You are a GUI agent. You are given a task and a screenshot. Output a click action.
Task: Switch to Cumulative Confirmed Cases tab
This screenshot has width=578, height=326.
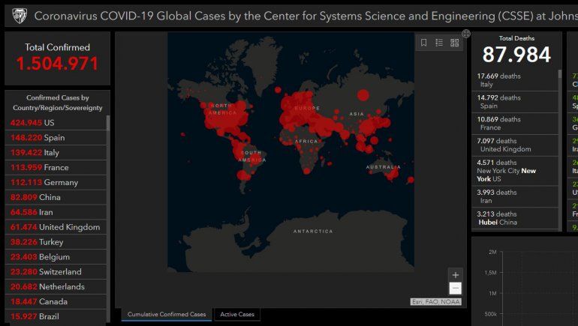click(167, 315)
